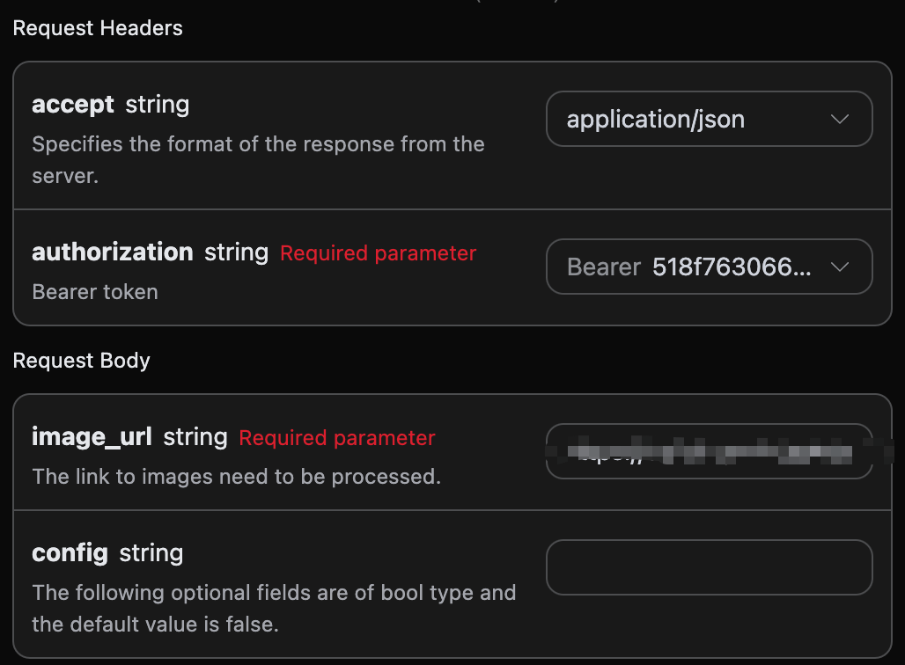Click the bold accept parameter name
The width and height of the screenshot is (905, 665).
pyautogui.click(x=73, y=105)
